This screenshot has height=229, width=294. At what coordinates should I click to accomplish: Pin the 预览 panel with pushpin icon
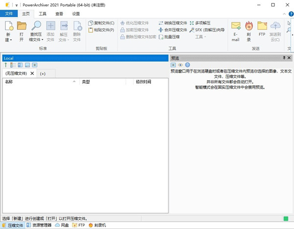coord(284,58)
